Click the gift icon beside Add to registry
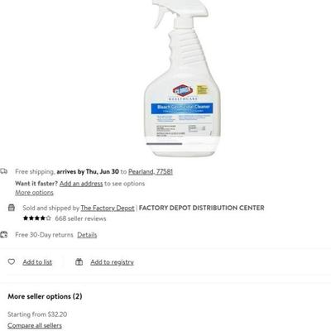The width and height of the screenshot is (331, 331). (x=79, y=261)
